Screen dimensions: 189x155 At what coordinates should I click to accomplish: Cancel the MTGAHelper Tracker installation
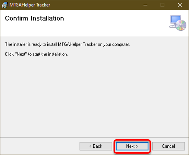tap(168, 146)
